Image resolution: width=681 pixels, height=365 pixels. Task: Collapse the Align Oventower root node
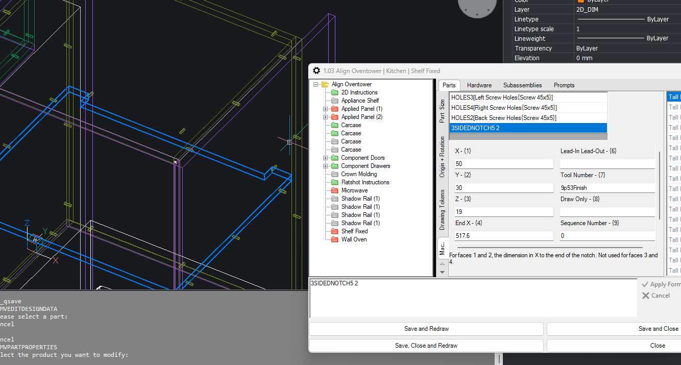(x=316, y=84)
